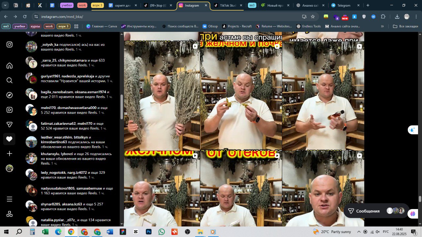Open the Chrome profile avatar menu

[x=407, y=16]
